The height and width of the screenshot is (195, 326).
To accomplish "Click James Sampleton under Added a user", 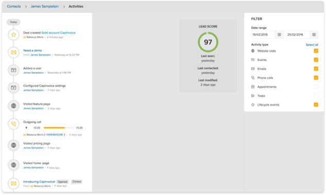I will (x=33, y=73).
